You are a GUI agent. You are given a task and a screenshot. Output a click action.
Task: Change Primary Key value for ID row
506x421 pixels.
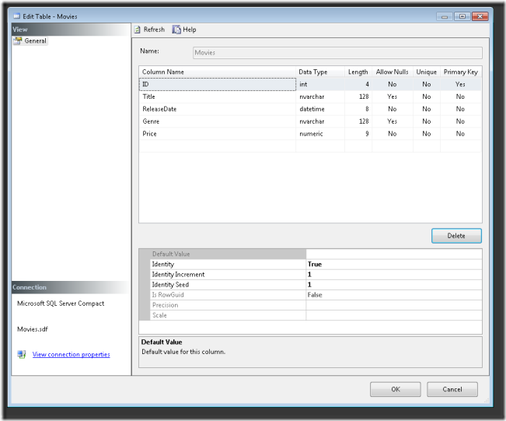460,84
